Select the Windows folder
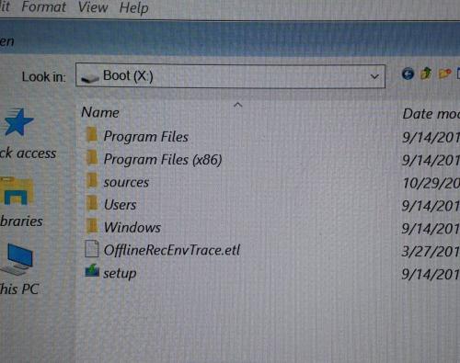The image size is (460, 363). pyautogui.click(x=132, y=228)
